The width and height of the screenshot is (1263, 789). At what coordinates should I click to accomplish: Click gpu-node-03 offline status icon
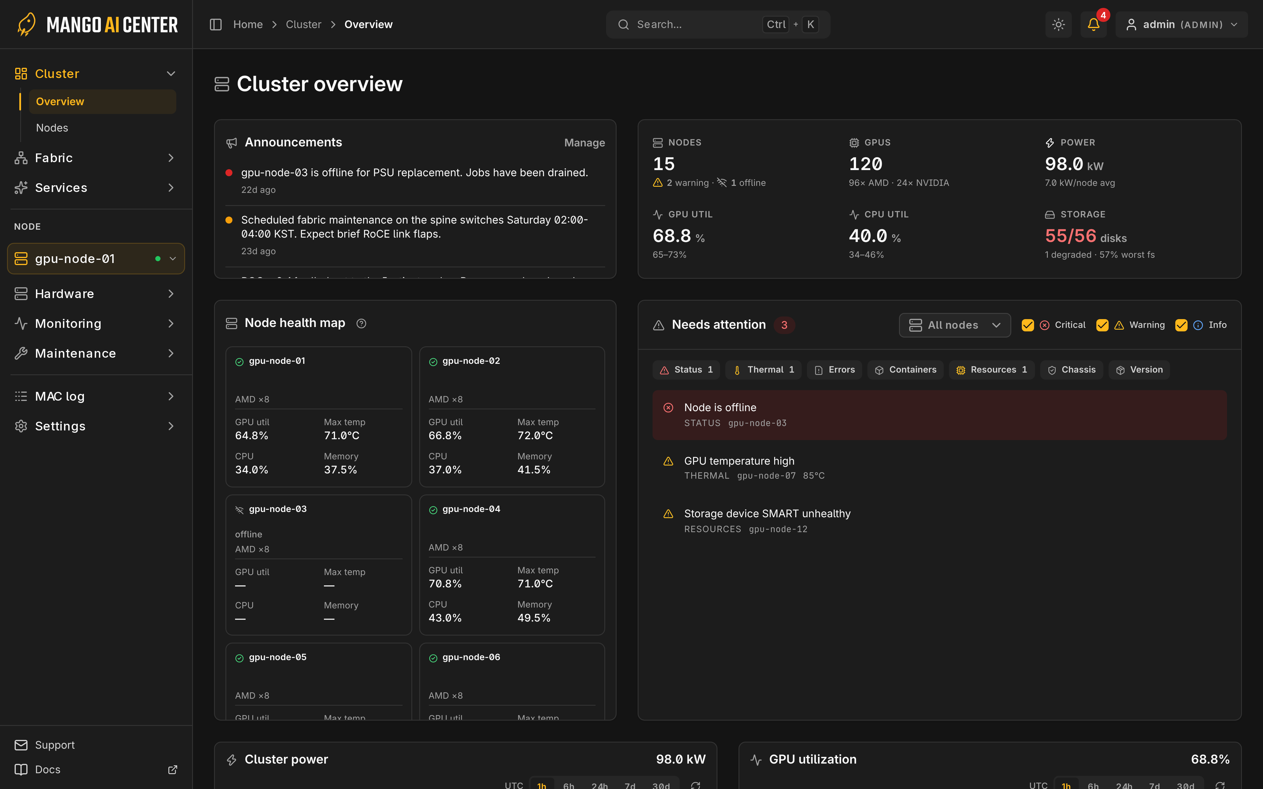pos(239,510)
